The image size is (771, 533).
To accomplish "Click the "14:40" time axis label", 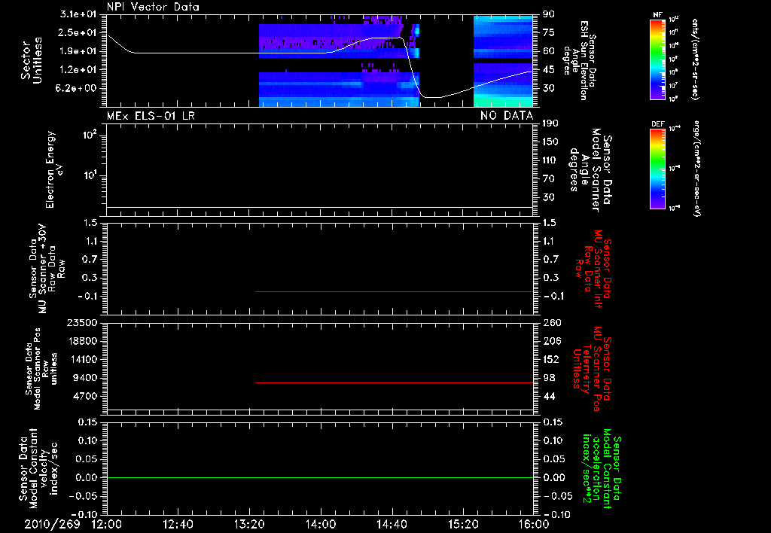I will [x=392, y=524].
